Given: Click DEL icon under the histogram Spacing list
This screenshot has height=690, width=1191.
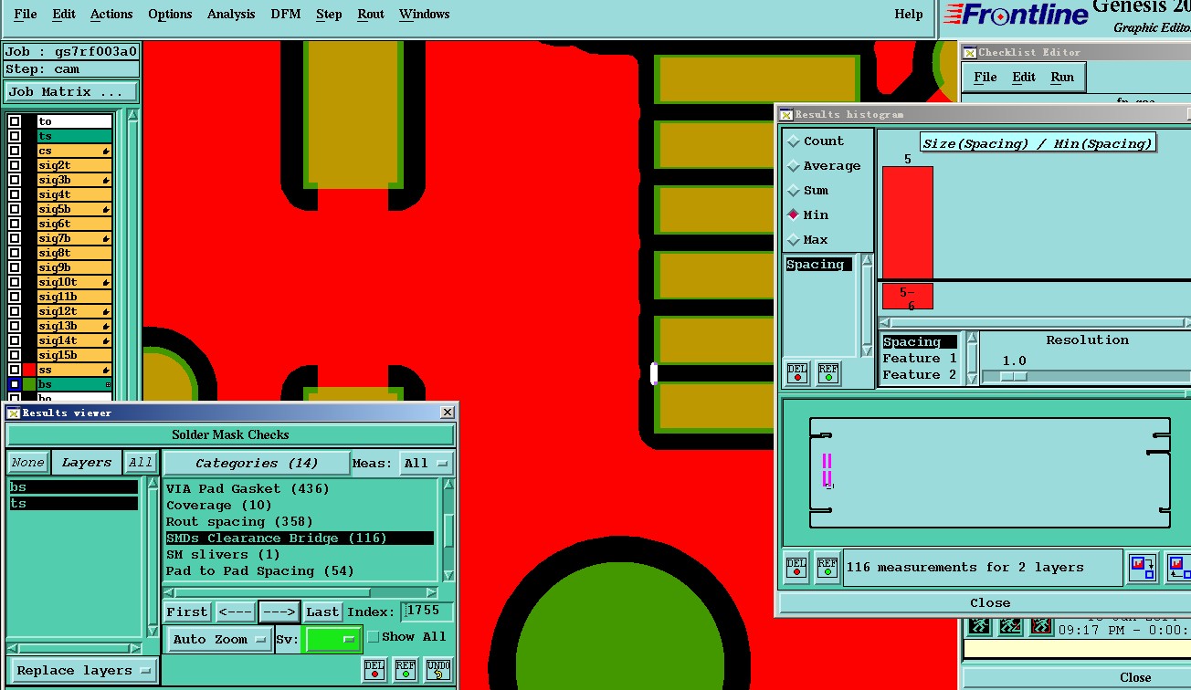Looking at the screenshot, I should tap(798, 373).
